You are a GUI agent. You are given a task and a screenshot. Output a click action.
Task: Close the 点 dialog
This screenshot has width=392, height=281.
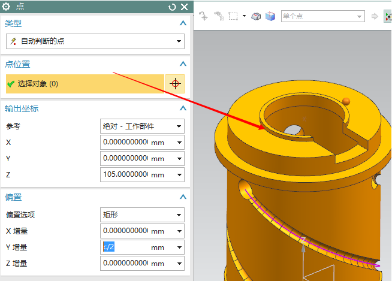pos(184,7)
